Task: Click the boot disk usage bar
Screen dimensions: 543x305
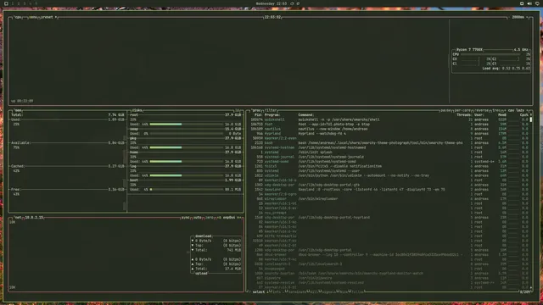Action: pyautogui.click(x=187, y=190)
